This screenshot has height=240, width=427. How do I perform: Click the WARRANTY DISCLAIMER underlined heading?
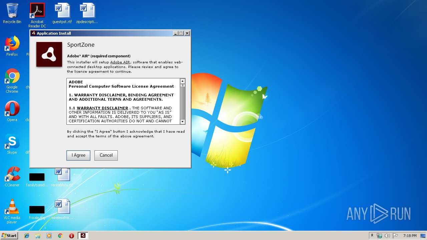pos(102,108)
